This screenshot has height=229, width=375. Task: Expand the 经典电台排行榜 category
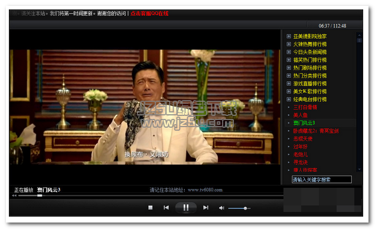click(x=289, y=99)
